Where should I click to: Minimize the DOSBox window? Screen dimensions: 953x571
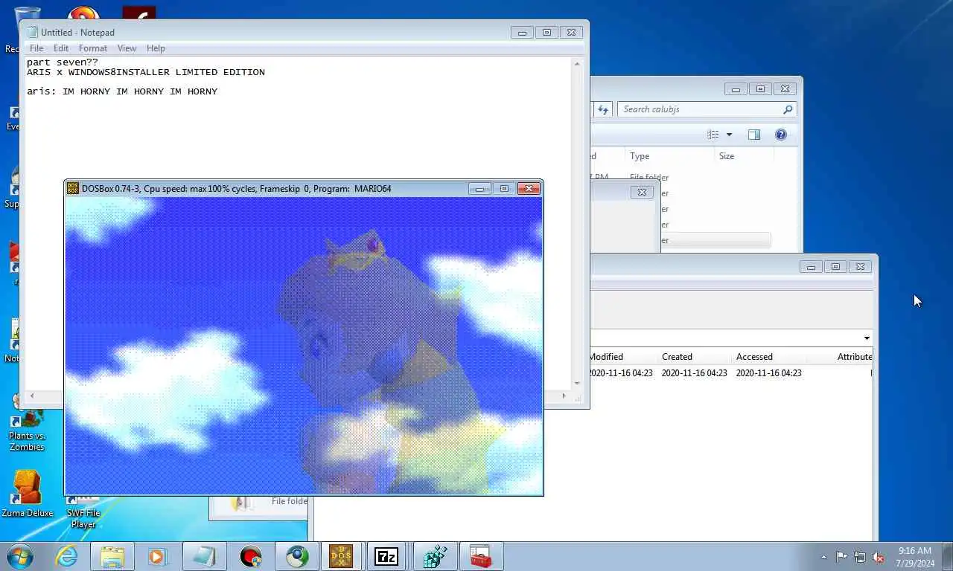480,189
